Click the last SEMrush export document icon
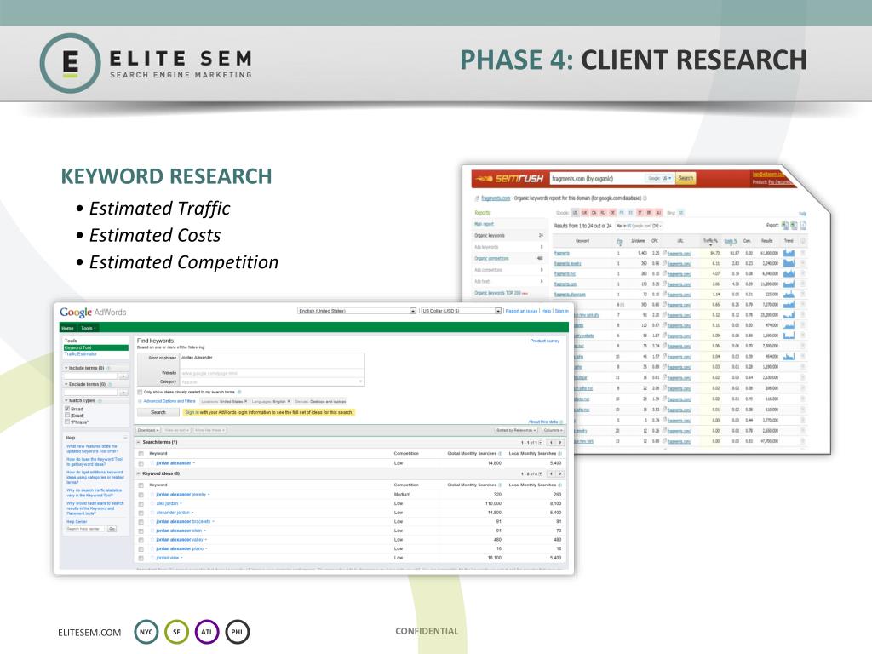Viewport: 872px width, 654px height. (804, 225)
